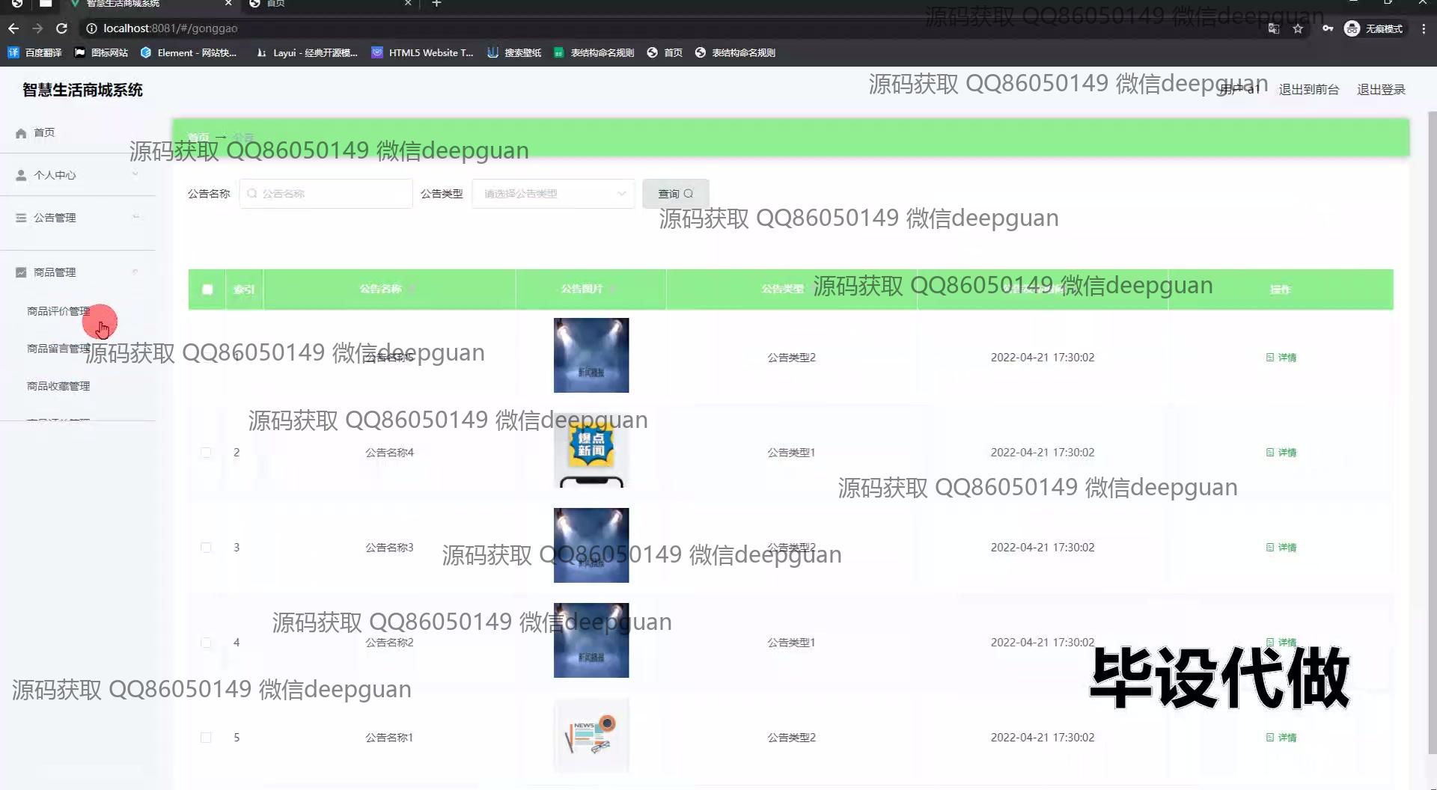Open browser three-dot menu
The height and width of the screenshot is (790, 1437).
1424,28
